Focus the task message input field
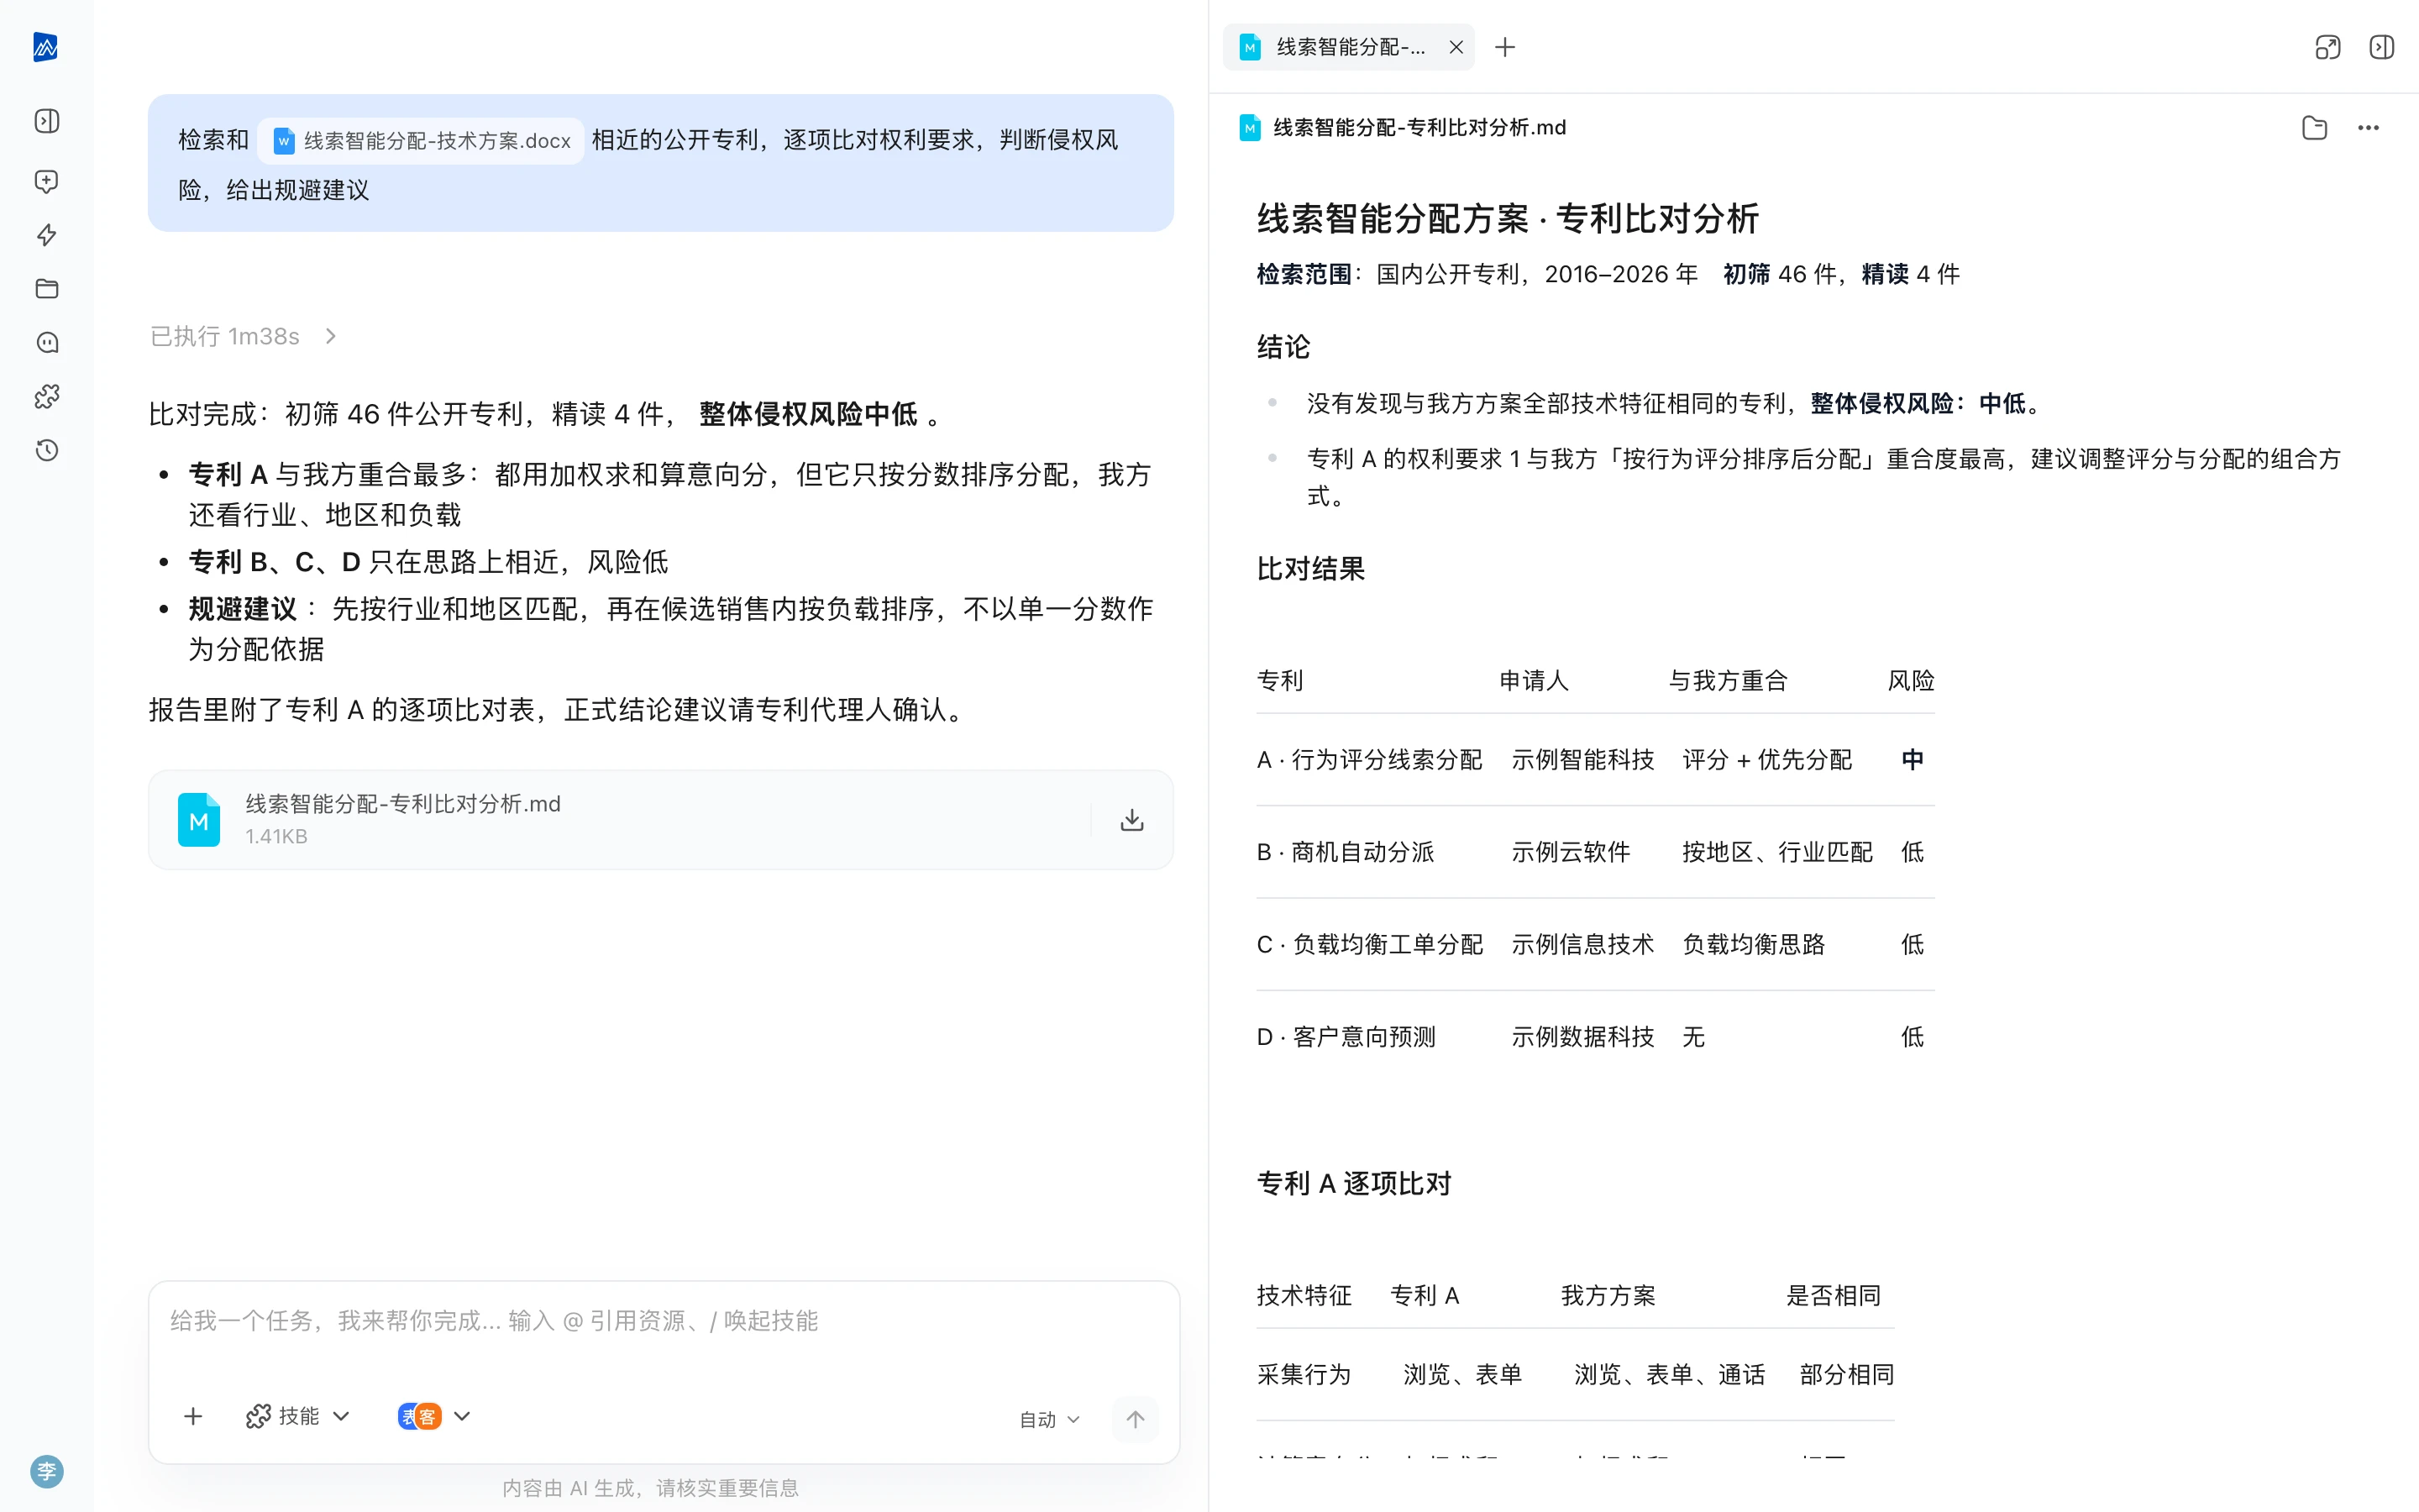Viewport: 2419px width, 1512px height. coord(664,1321)
